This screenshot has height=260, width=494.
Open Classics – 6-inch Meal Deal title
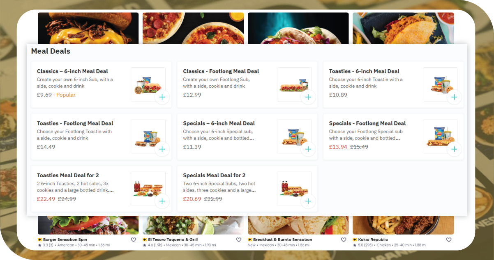[x=72, y=71]
